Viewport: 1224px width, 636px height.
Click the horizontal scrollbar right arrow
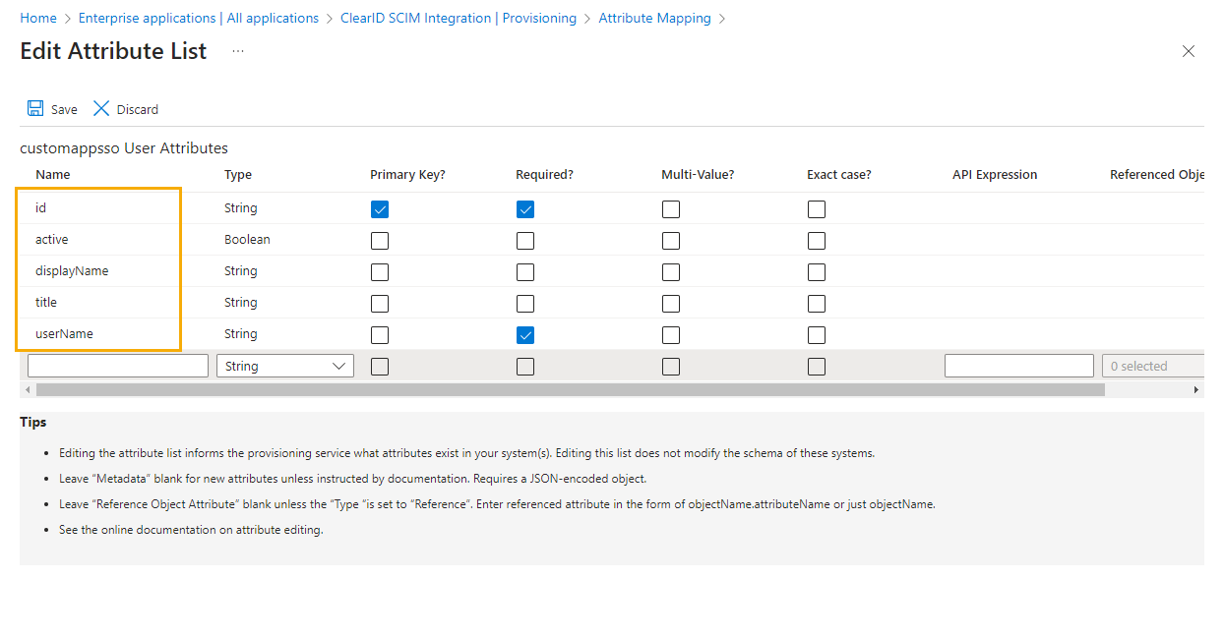[x=1196, y=388]
